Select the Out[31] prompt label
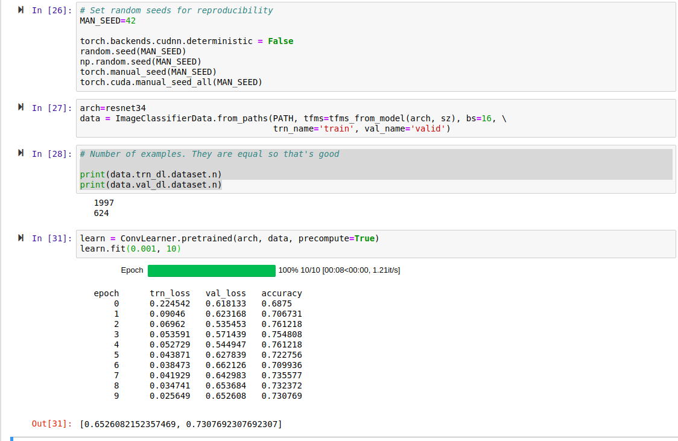The height and width of the screenshot is (441, 678). [x=51, y=424]
